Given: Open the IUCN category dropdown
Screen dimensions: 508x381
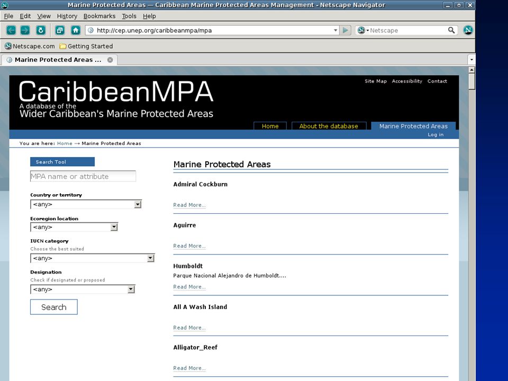Looking at the screenshot, I should tap(92, 258).
